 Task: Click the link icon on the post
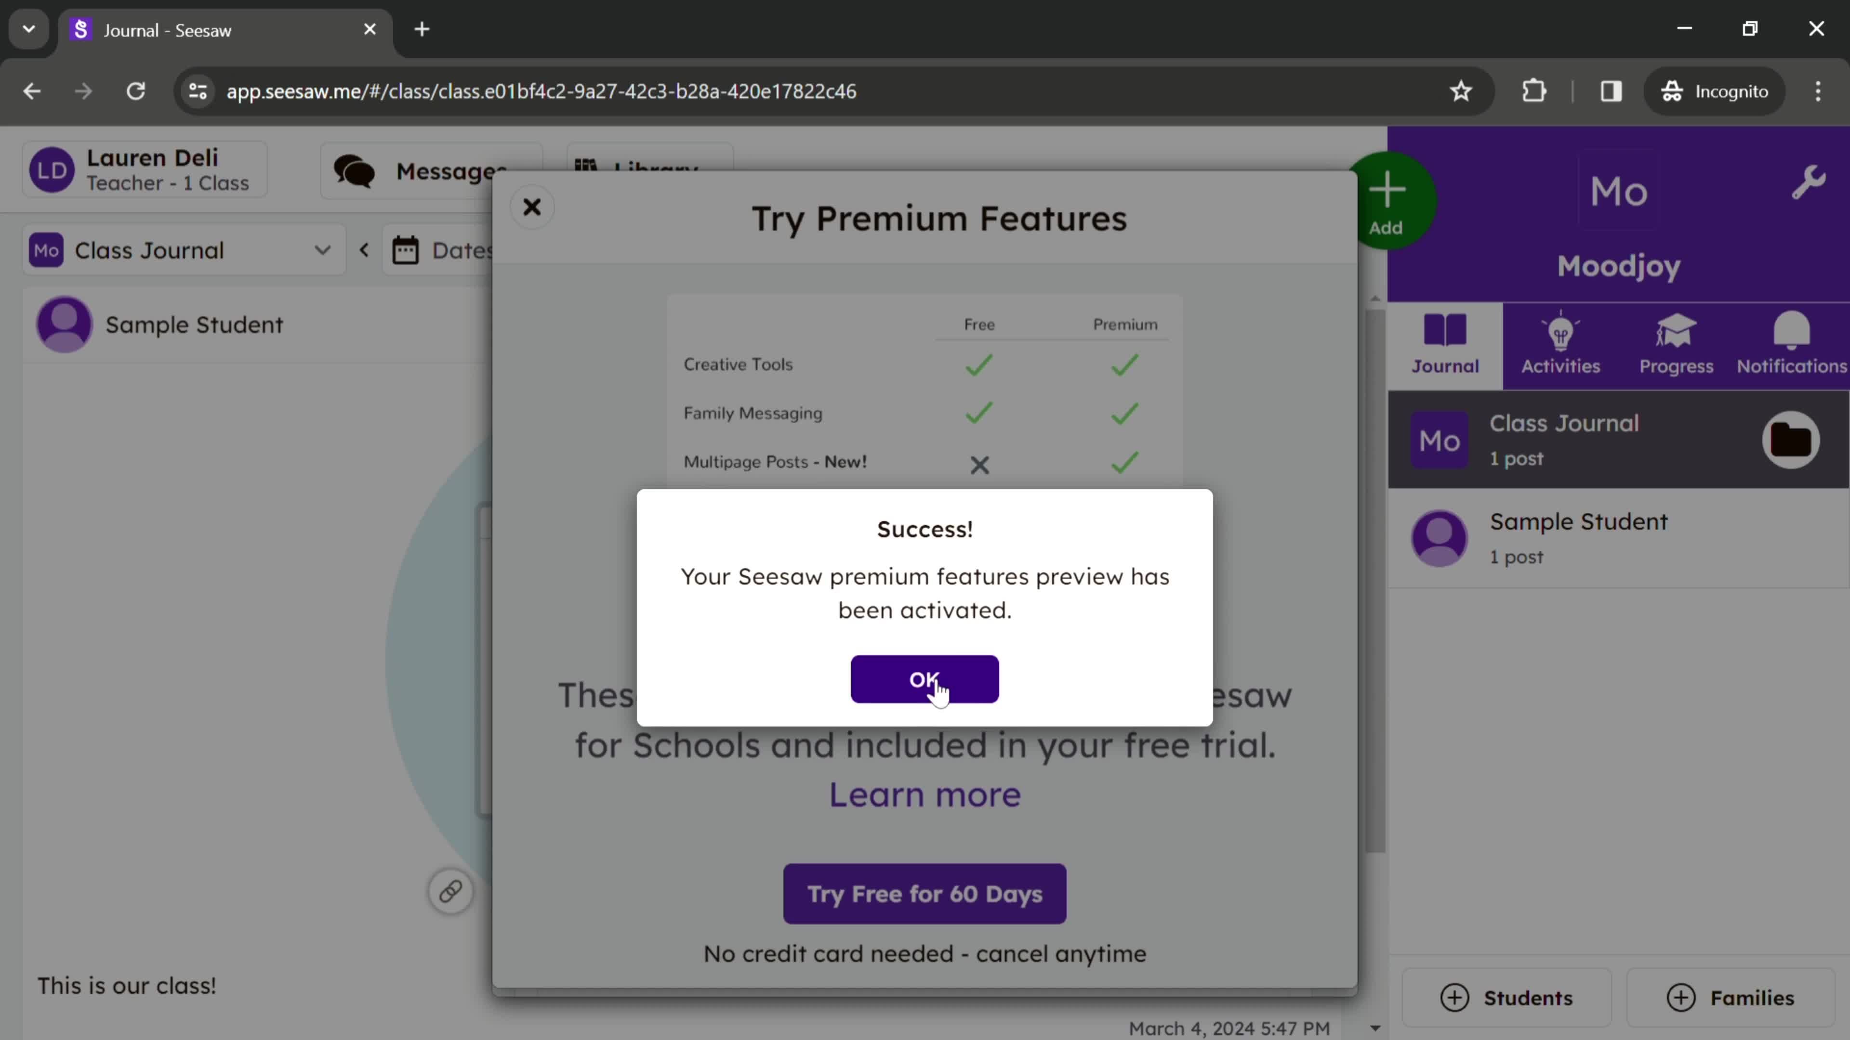pyautogui.click(x=450, y=891)
